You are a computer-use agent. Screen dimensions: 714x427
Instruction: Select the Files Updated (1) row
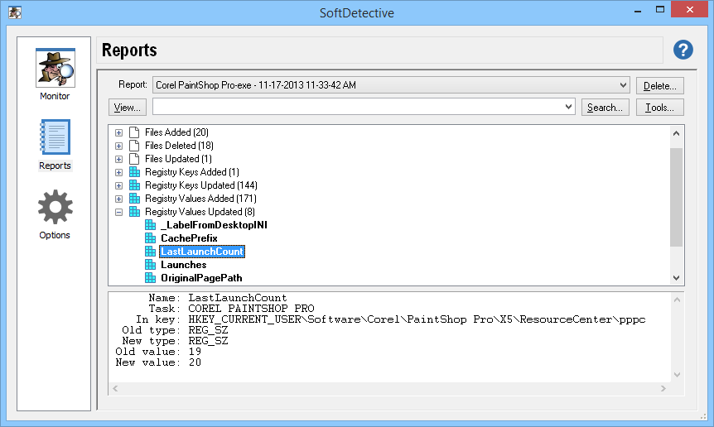click(x=178, y=159)
